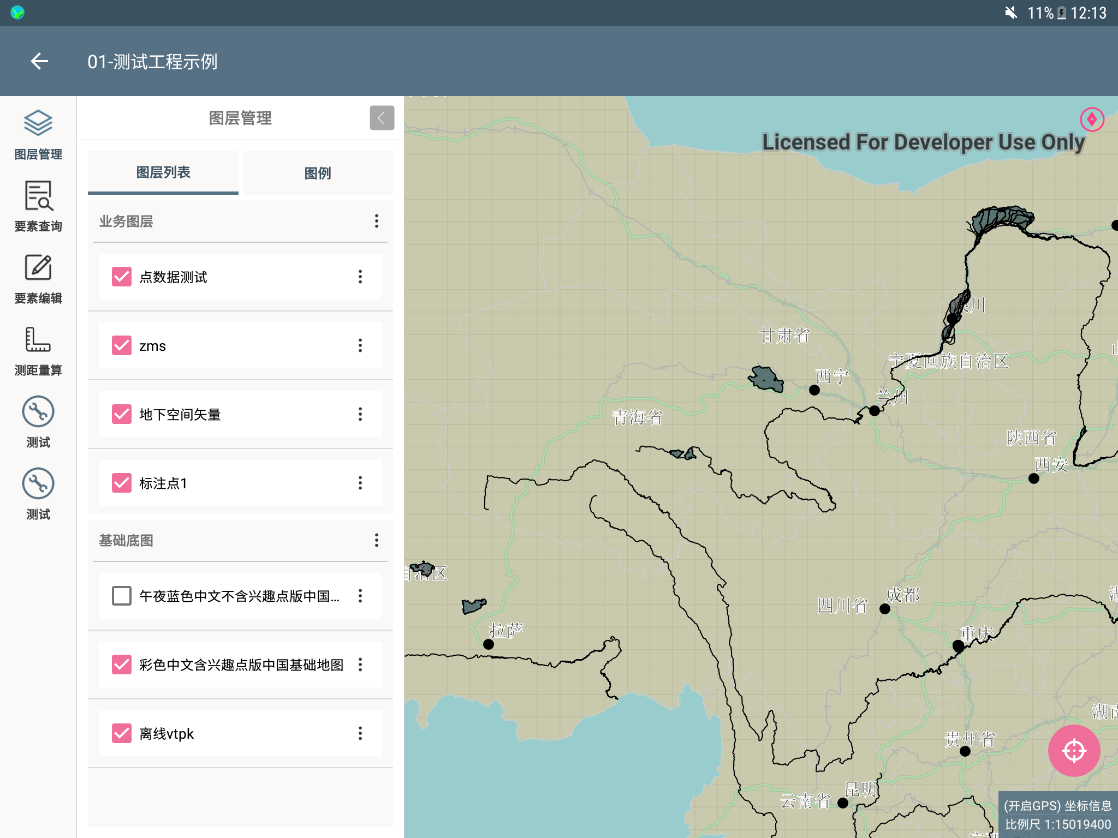Enable the 午夜蓝色中文 basemap checkbox

click(121, 595)
